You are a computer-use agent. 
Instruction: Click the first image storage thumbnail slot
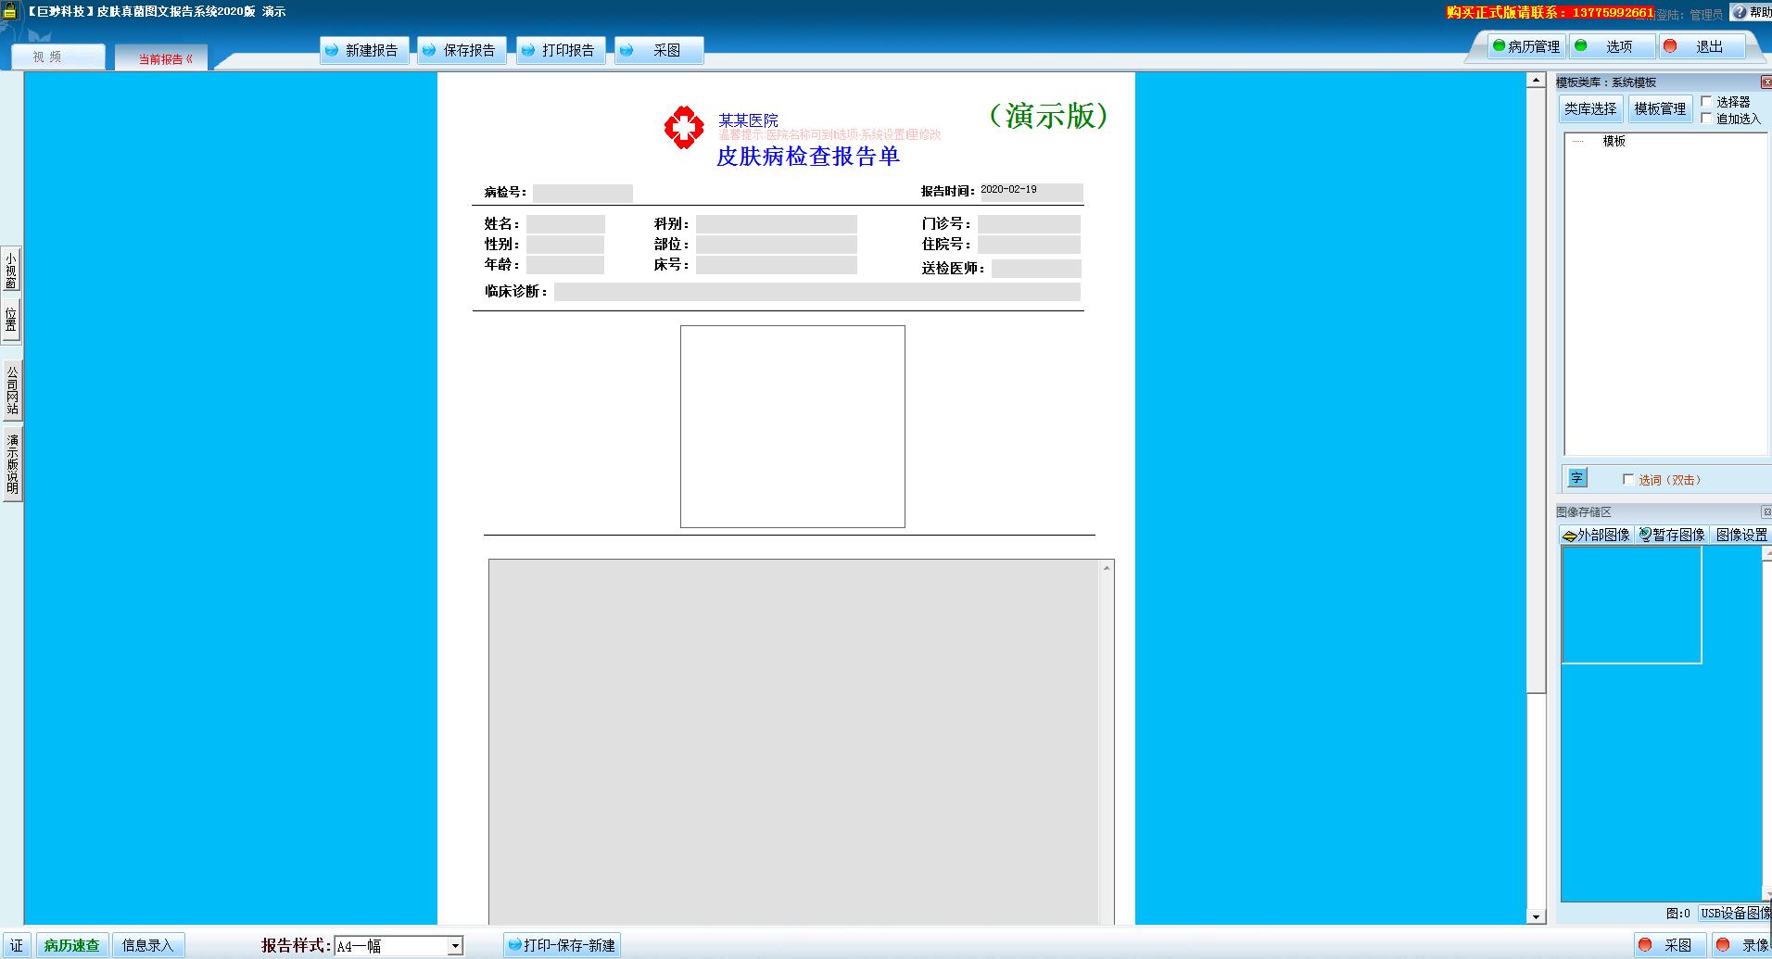(1631, 605)
